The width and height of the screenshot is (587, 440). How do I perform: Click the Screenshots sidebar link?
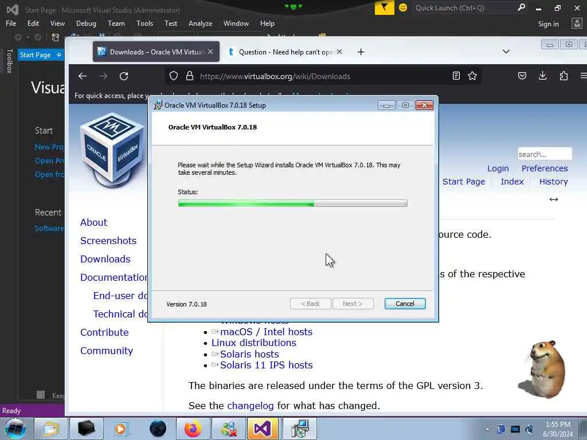pyautogui.click(x=108, y=241)
